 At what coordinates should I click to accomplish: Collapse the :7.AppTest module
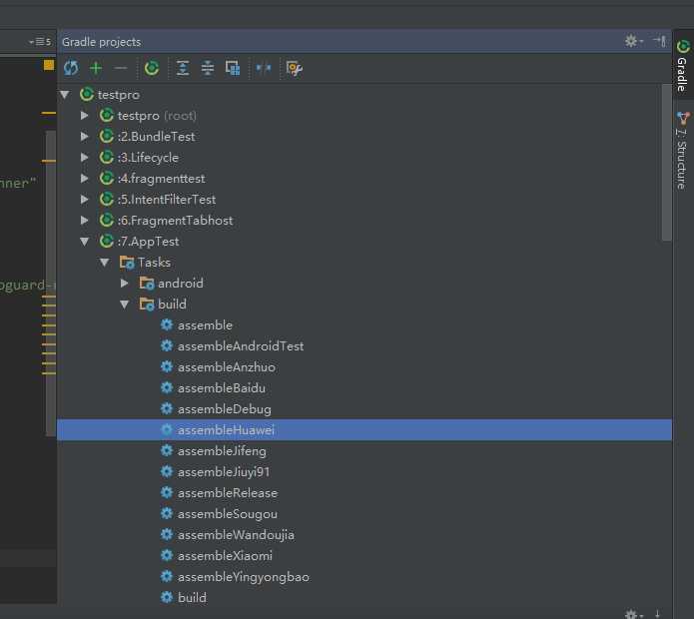click(85, 242)
